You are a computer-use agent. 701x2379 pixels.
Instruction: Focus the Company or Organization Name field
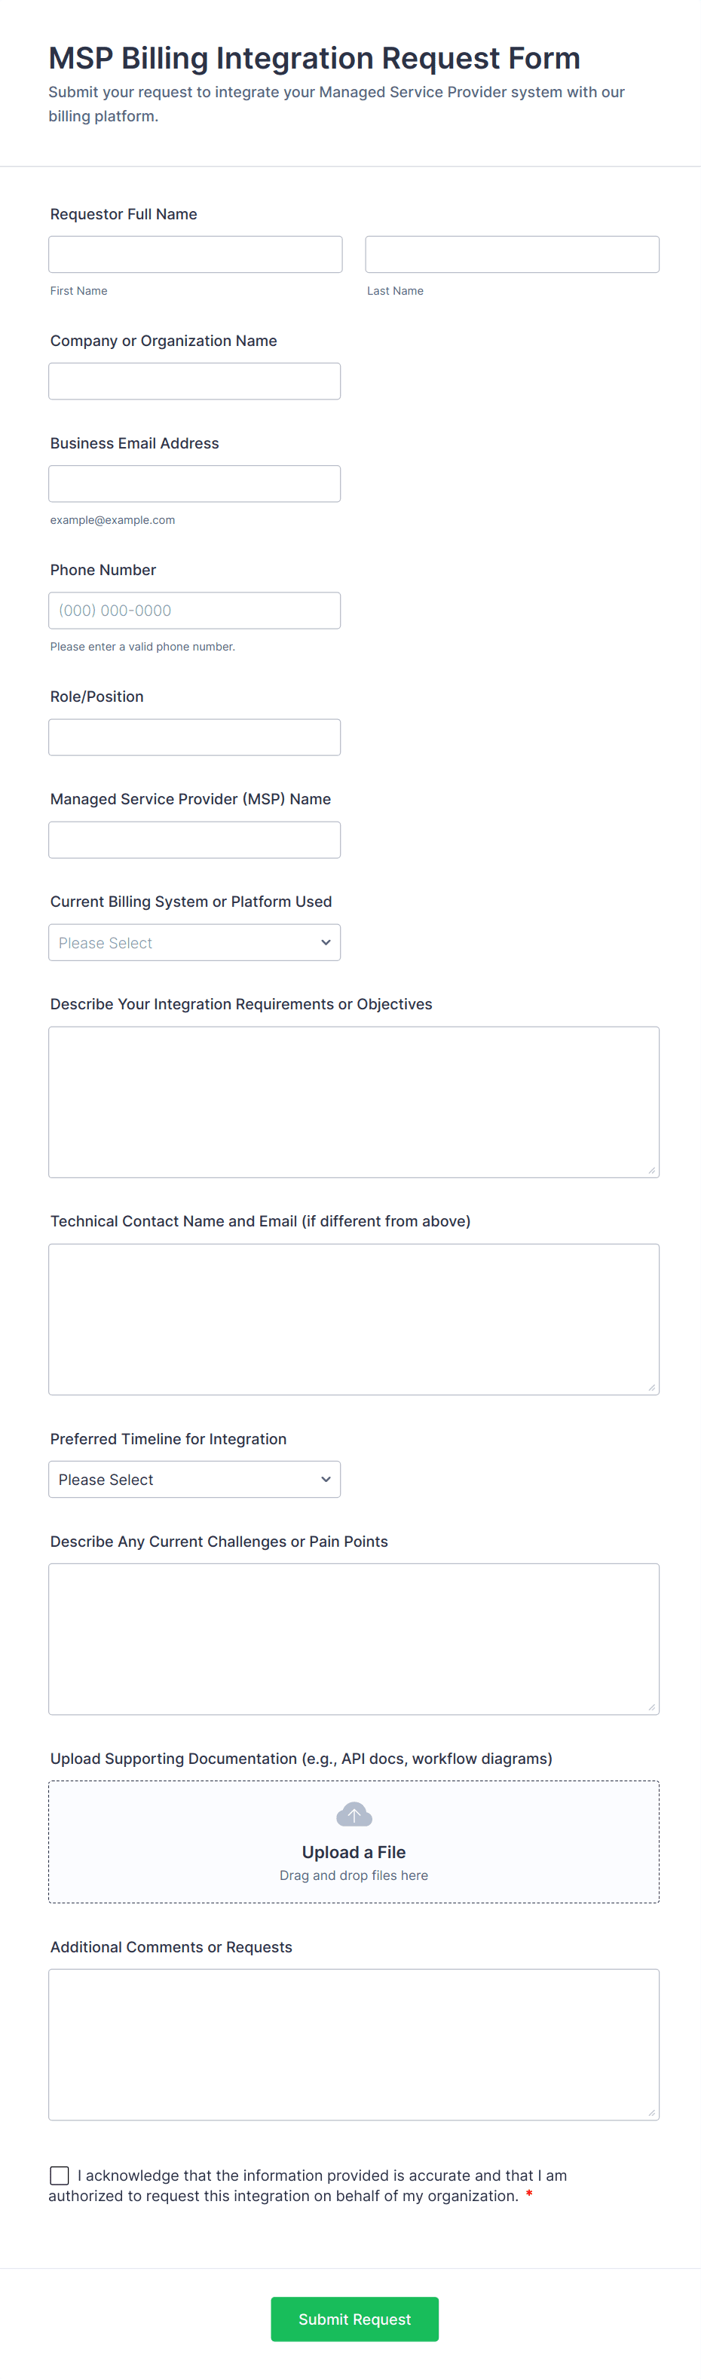[x=194, y=381]
